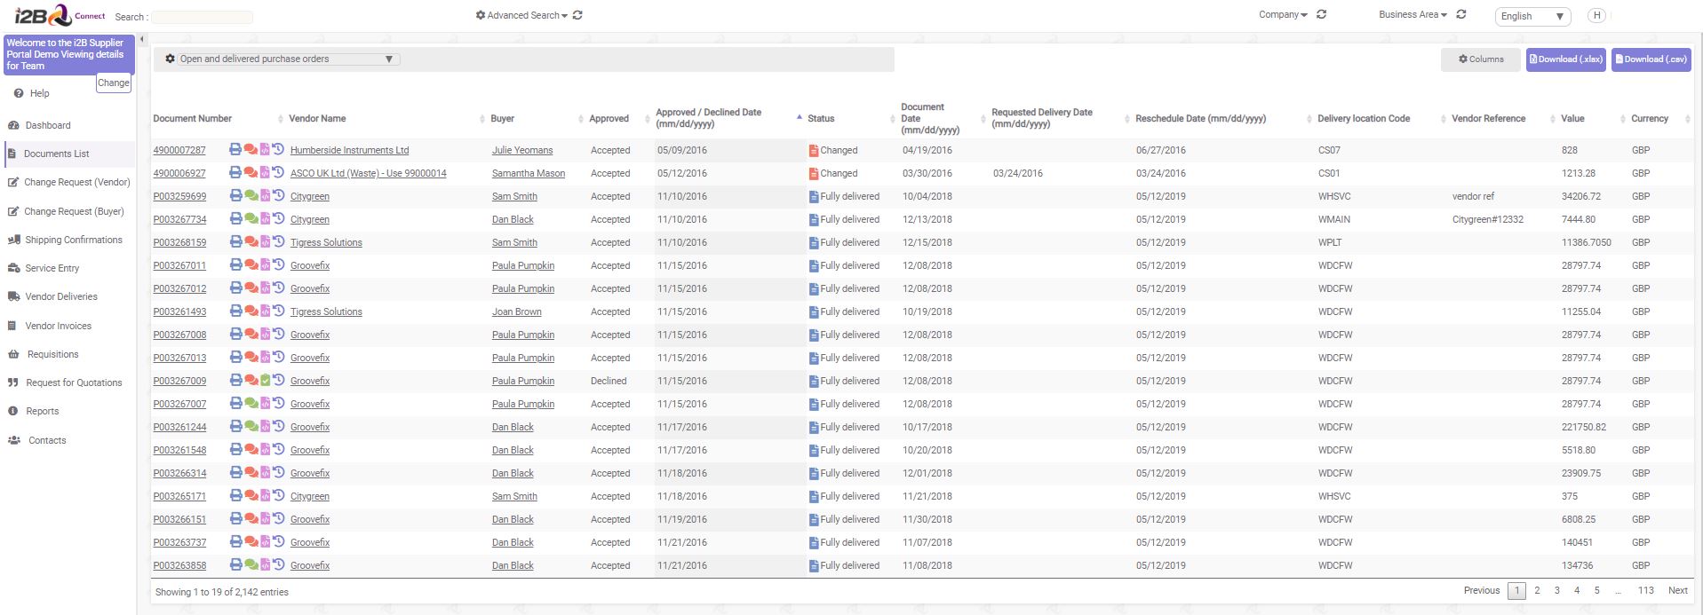This screenshot has height=615, width=1703.
Task: Collapse the left sidebar with arrow toggle
Action: [142, 39]
